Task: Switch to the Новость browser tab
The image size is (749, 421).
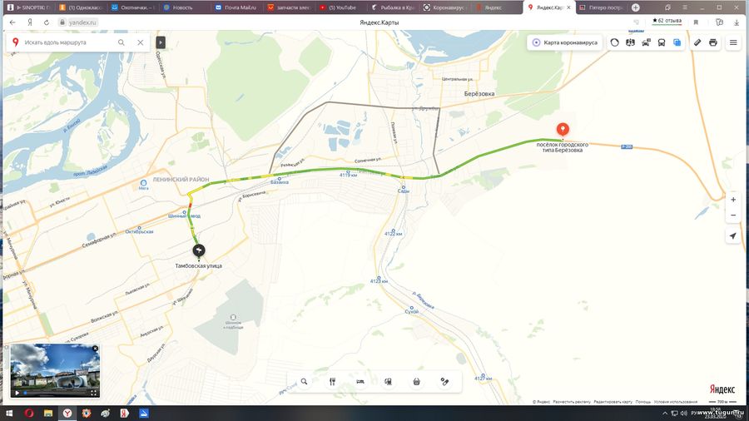Action: tap(185, 7)
